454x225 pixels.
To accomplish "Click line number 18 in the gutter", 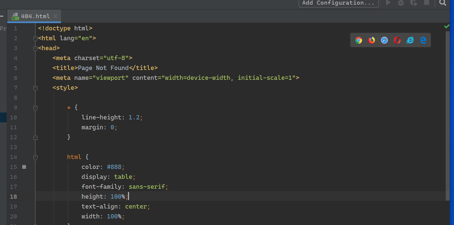I will [x=14, y=196].
